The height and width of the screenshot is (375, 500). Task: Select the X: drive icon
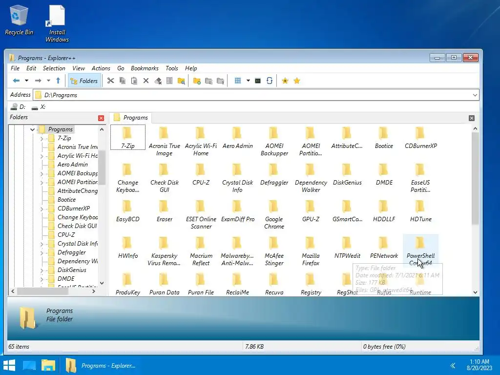[39, 107]
